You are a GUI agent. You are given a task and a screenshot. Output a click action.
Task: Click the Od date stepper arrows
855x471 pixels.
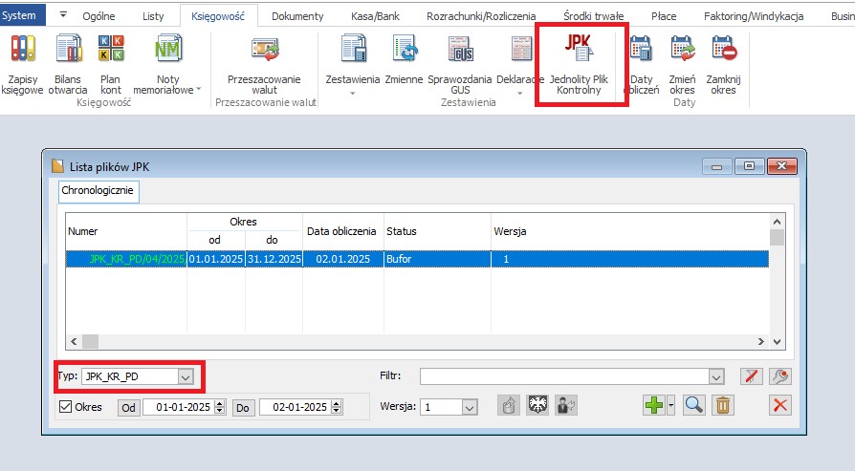(220, 407)
